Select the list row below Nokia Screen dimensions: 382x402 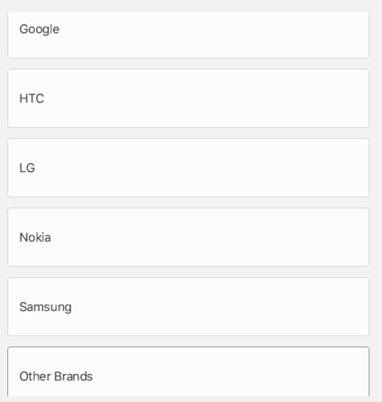(x=188, y=306)
